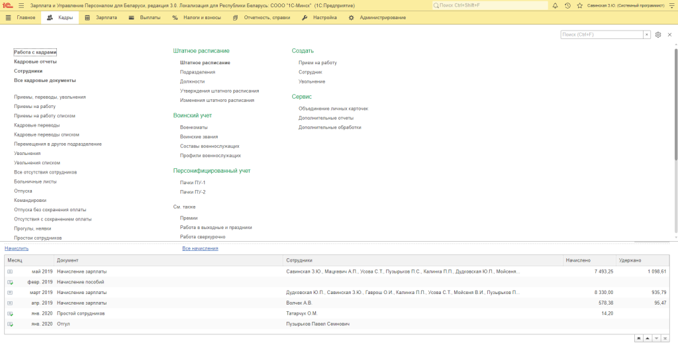Open section menu settings gear icon
This screenshot has width=678, height=345.
point(658,34)
